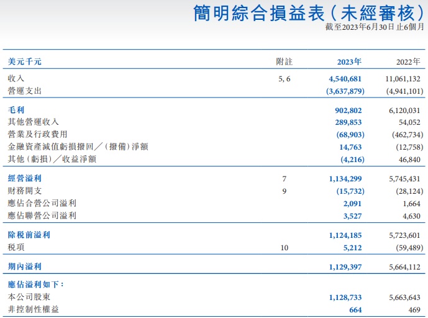Select the value (4,941,101)

pyautogui.click(x=404, y=91)
